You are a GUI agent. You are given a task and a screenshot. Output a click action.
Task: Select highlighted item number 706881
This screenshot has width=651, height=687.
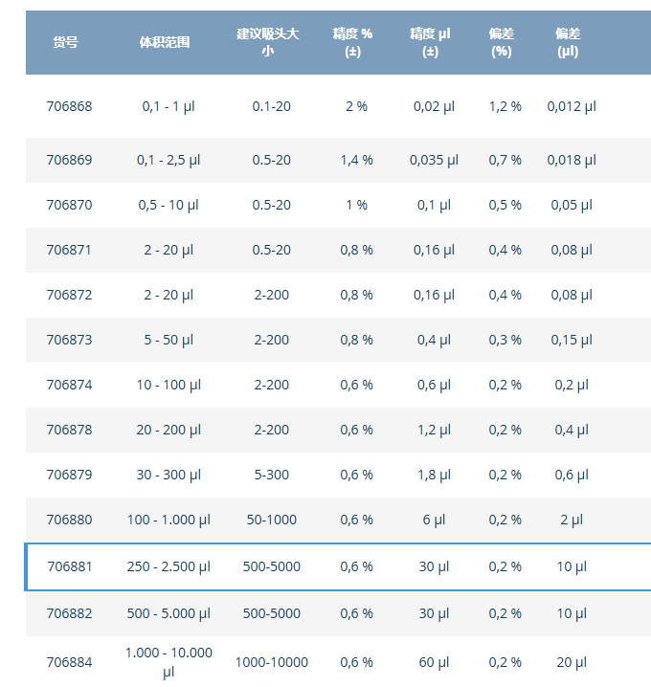pos(71,566)
